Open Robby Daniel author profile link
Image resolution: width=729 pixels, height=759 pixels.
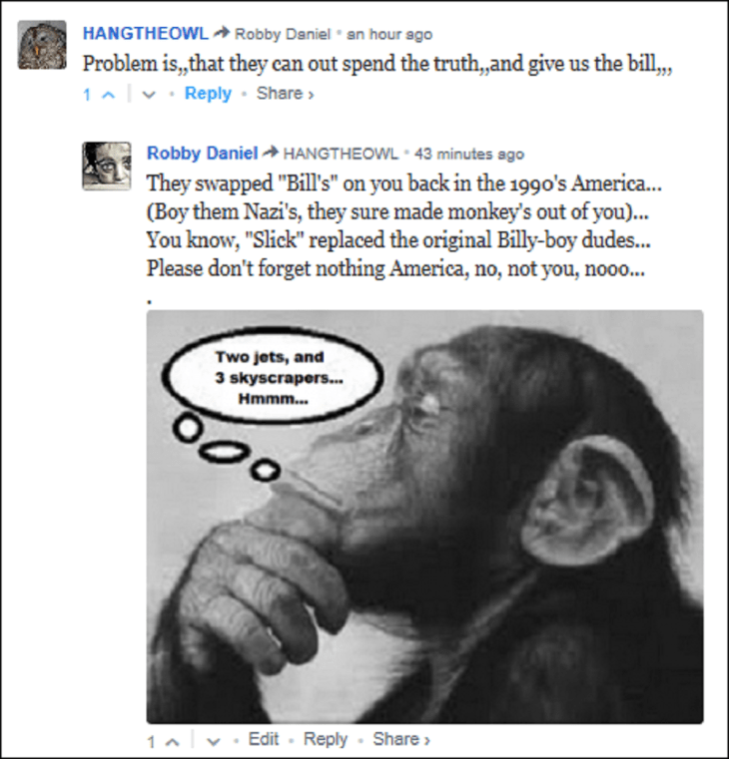202,153
